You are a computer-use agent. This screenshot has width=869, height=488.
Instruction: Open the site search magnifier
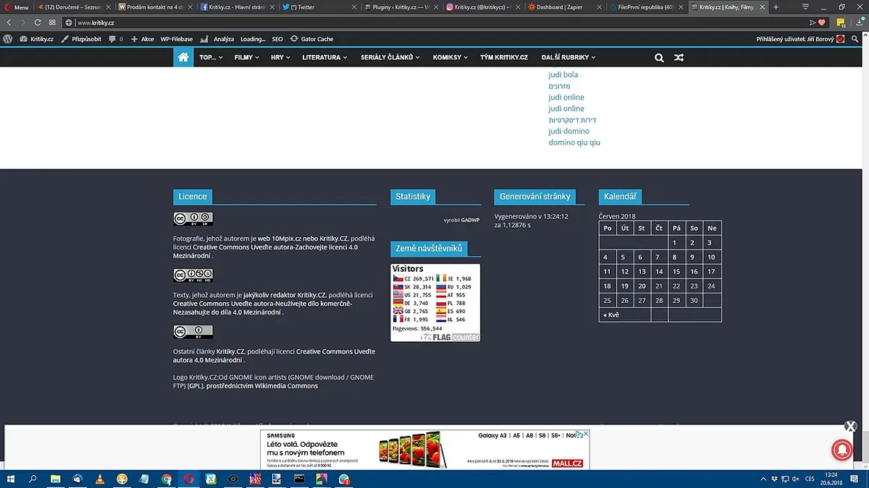[x=659, y=58]
